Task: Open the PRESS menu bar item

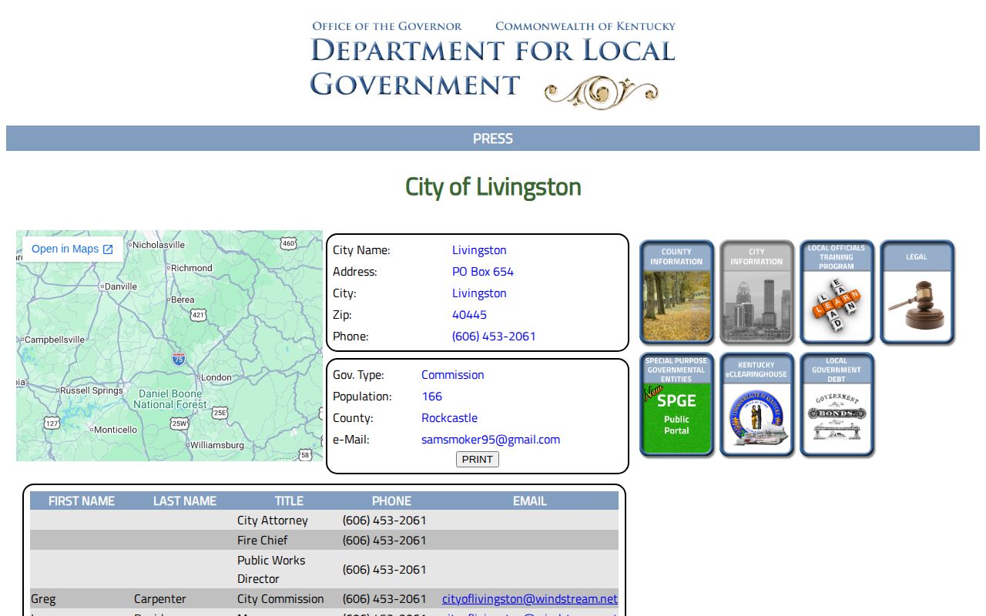Action: pos(493,139)
